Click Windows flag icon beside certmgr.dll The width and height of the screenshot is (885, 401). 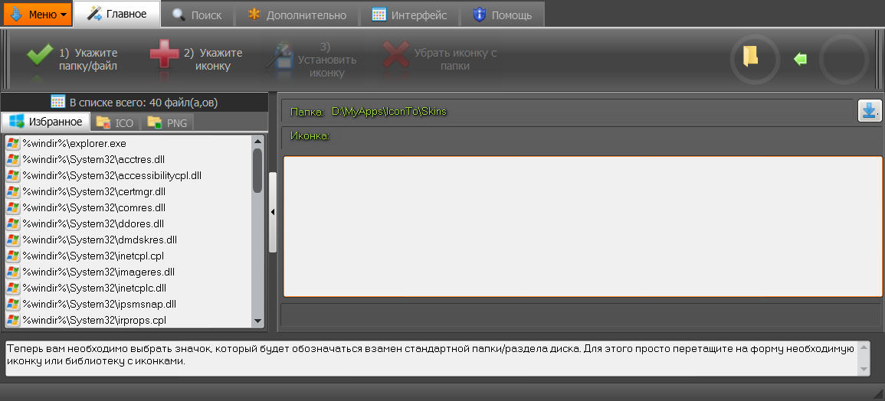pyautogui.click(x=13, y=192)
